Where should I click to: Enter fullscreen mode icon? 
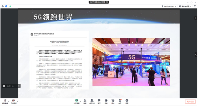195,6
